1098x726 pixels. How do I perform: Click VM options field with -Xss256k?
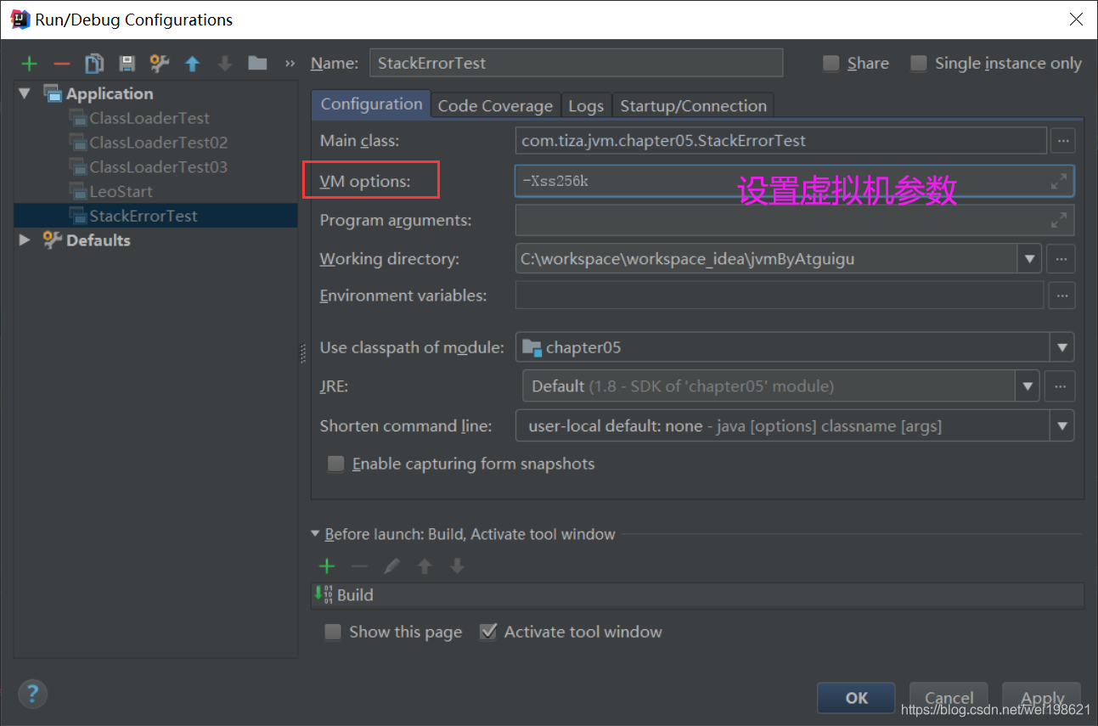pyautogui.click(x=794, y=181)
